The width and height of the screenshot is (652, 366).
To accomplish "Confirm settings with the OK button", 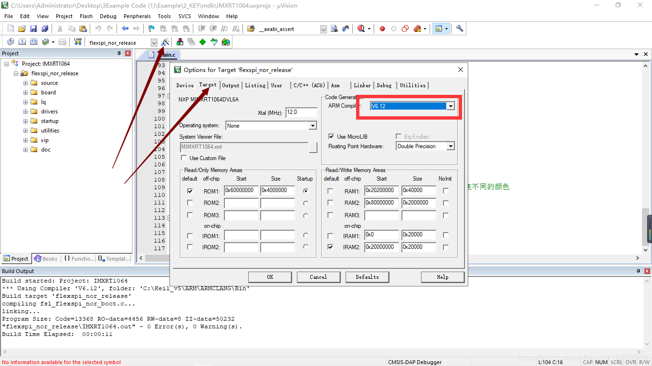I will [270, 277].
